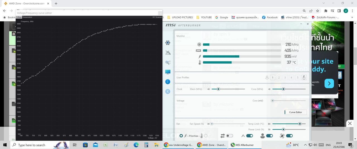Open Chrome tab search chevron
The width and height of the screenshot is (357, 149).
(324, 3)
